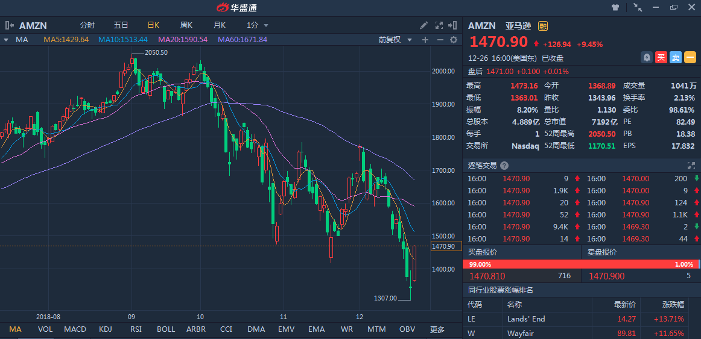Zoom out chart with minus icon
This screenshot has height=339, width=701.
tap(440, 40)
